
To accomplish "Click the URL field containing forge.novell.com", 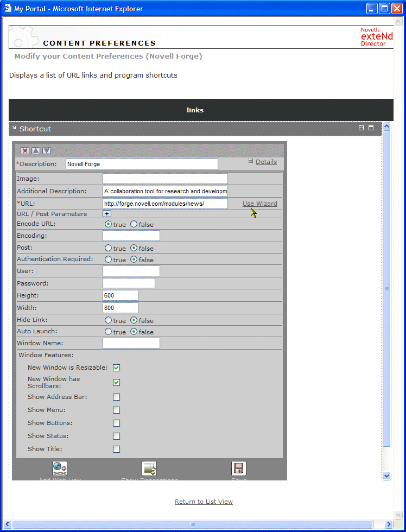I will point(165,204).
